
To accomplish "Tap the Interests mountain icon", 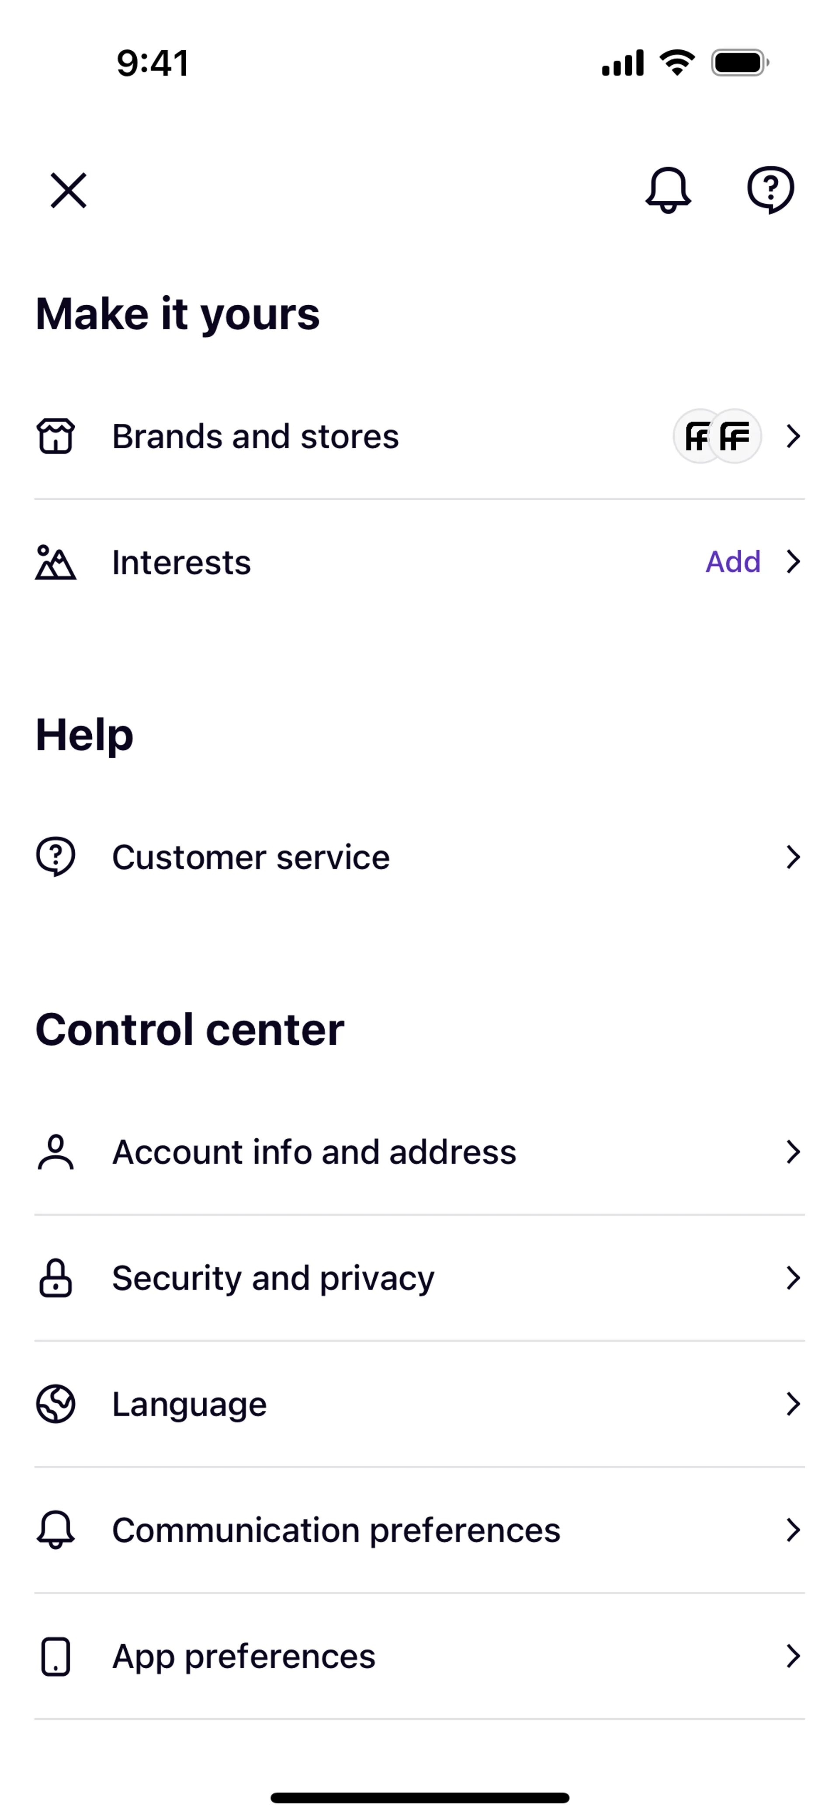I will (x=56, y=562).
